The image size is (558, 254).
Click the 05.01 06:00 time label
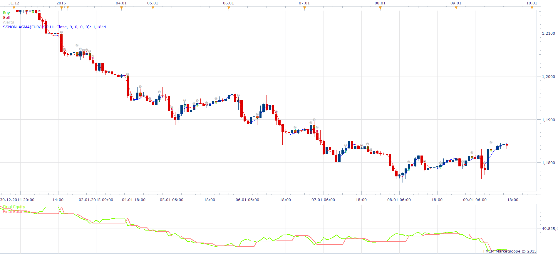(x=172, y=200)
